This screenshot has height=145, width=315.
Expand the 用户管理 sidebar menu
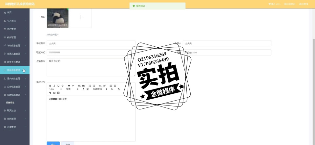[15, 29]
